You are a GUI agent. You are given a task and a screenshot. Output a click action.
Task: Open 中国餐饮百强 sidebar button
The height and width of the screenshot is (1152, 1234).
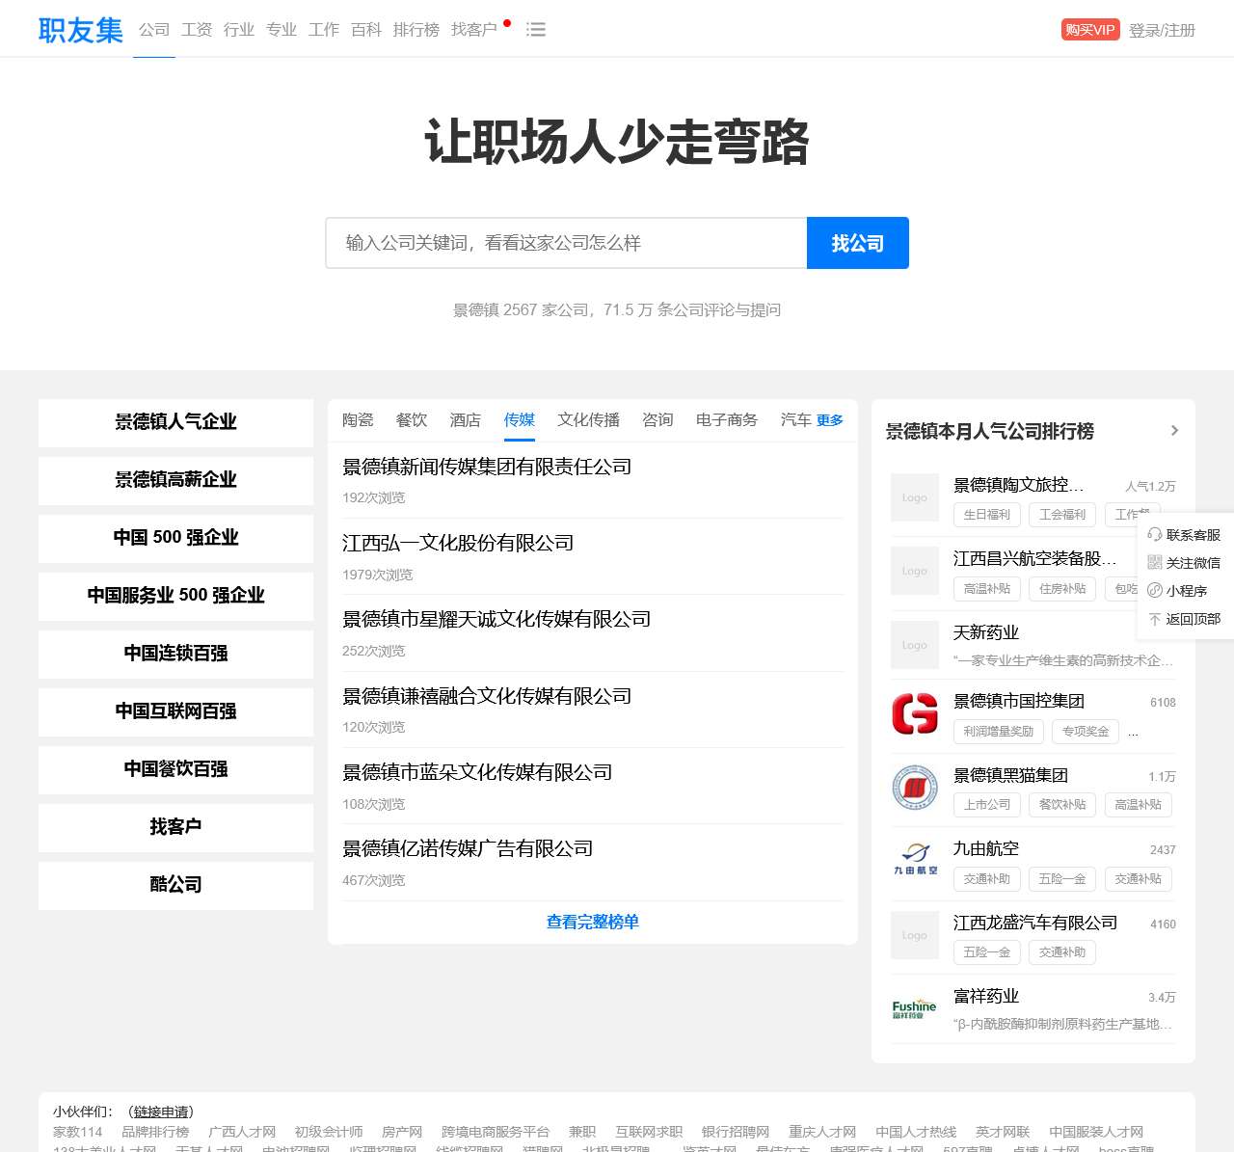click(175, 769)
